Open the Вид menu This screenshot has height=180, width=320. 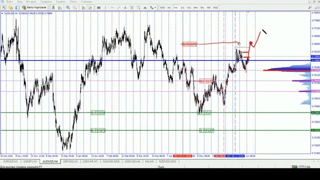pyautogui.click(x=19, y=1)
